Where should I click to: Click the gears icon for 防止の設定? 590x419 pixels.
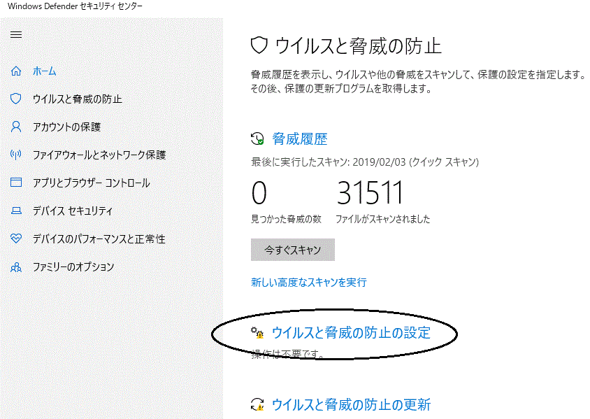[257, 333]
